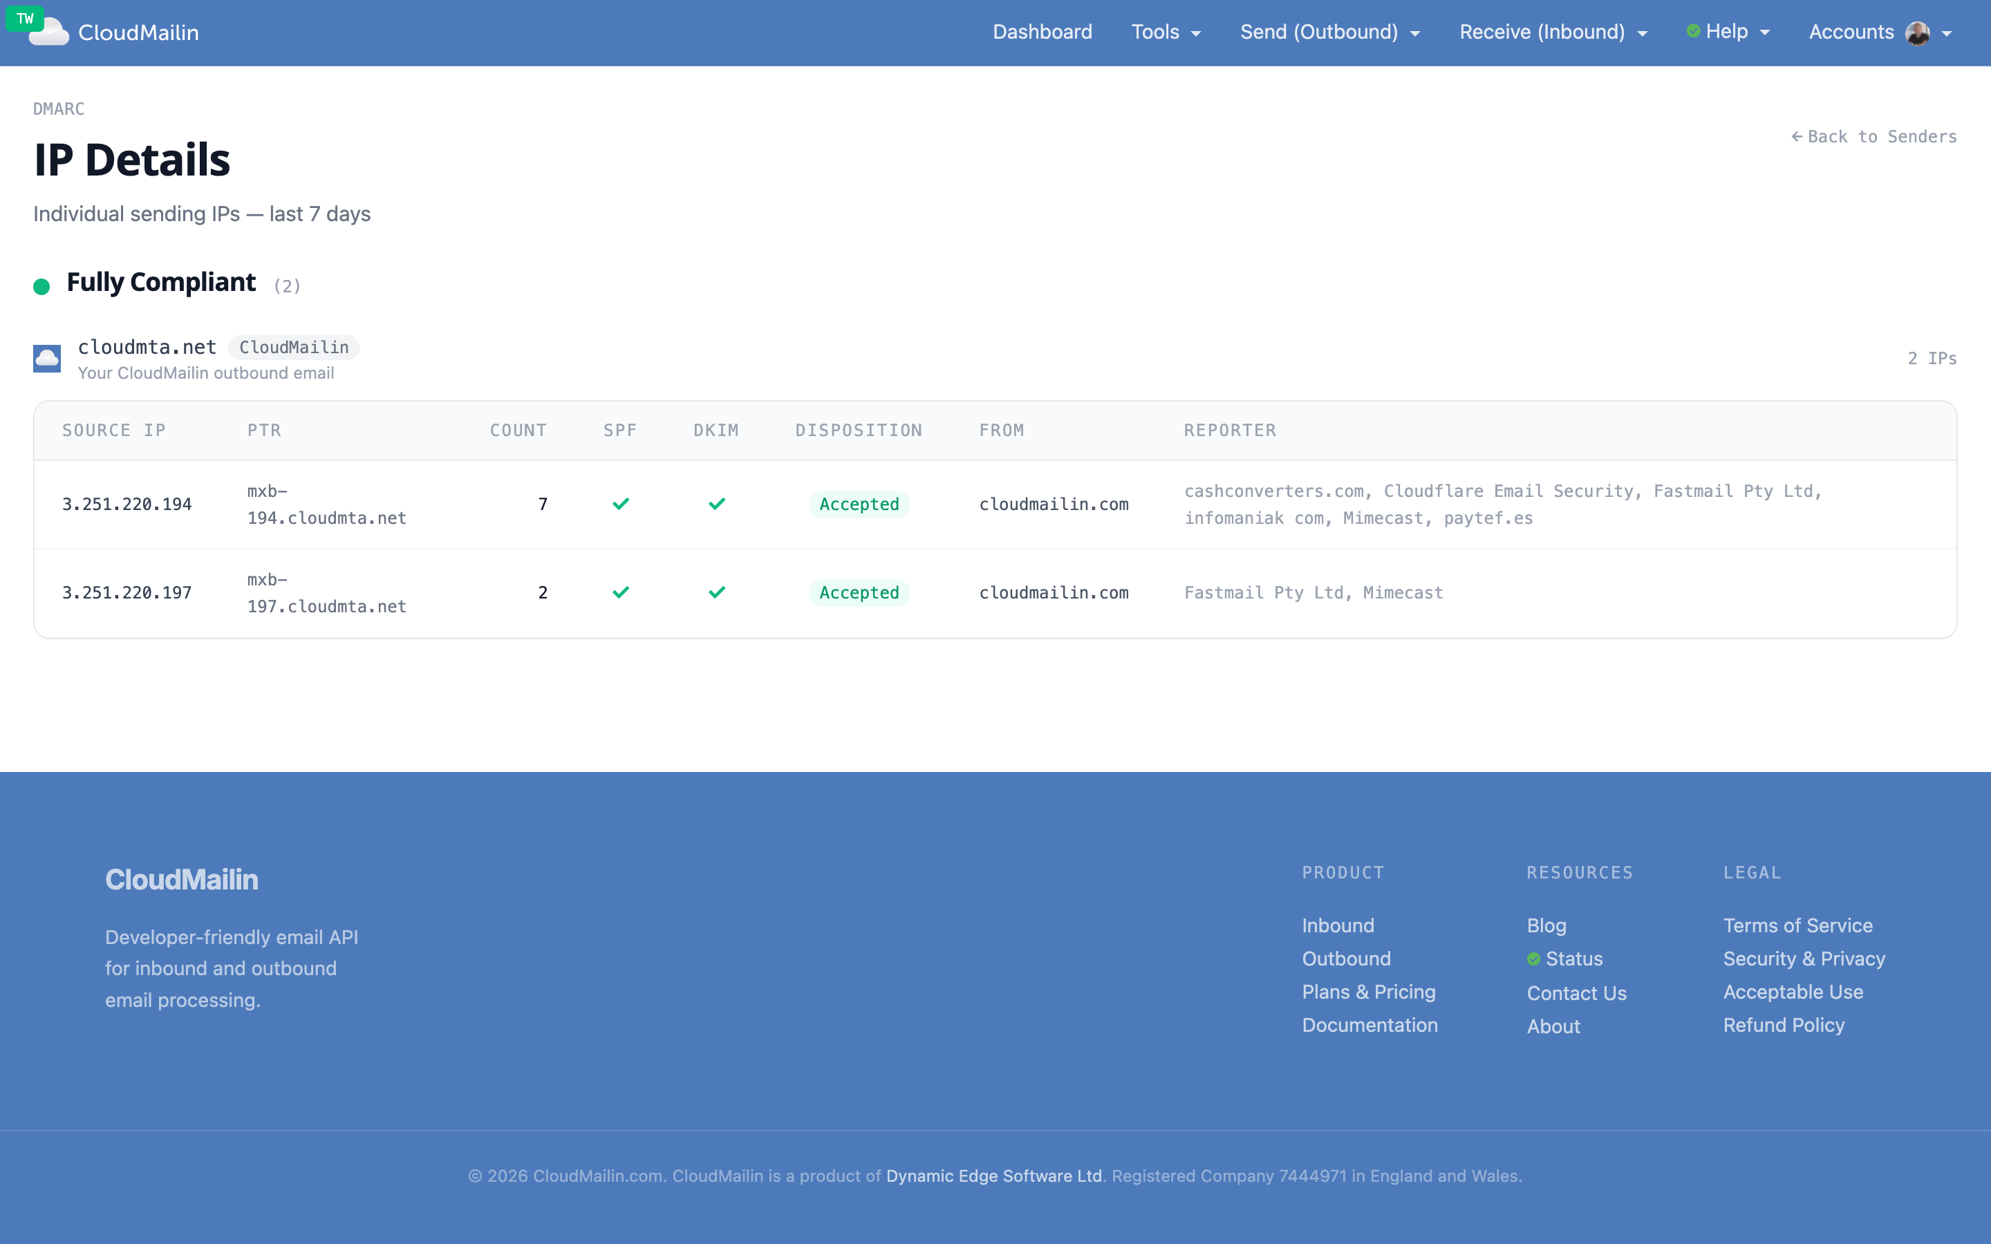Click the footer CloudMailin logo text
The height and width of the screenshot is (1244, 1991).
[x=181, y=880]
